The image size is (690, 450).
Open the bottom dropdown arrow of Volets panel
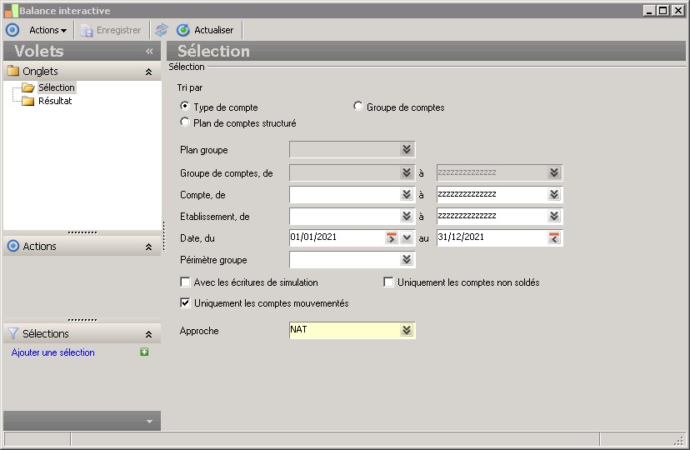click(150, 422)
